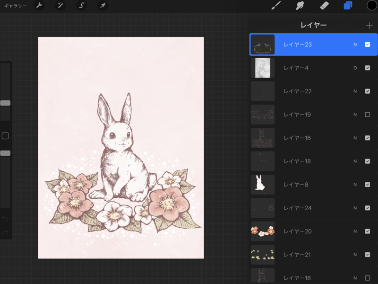The width and height of the screenshot is (378, 284).
Task: Add a new layer with plus icon
Action: 369,26
